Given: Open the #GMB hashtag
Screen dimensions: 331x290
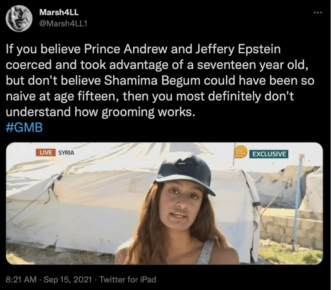Looking at the screenshot, I should pyautogui.click(x=24, y=127).
